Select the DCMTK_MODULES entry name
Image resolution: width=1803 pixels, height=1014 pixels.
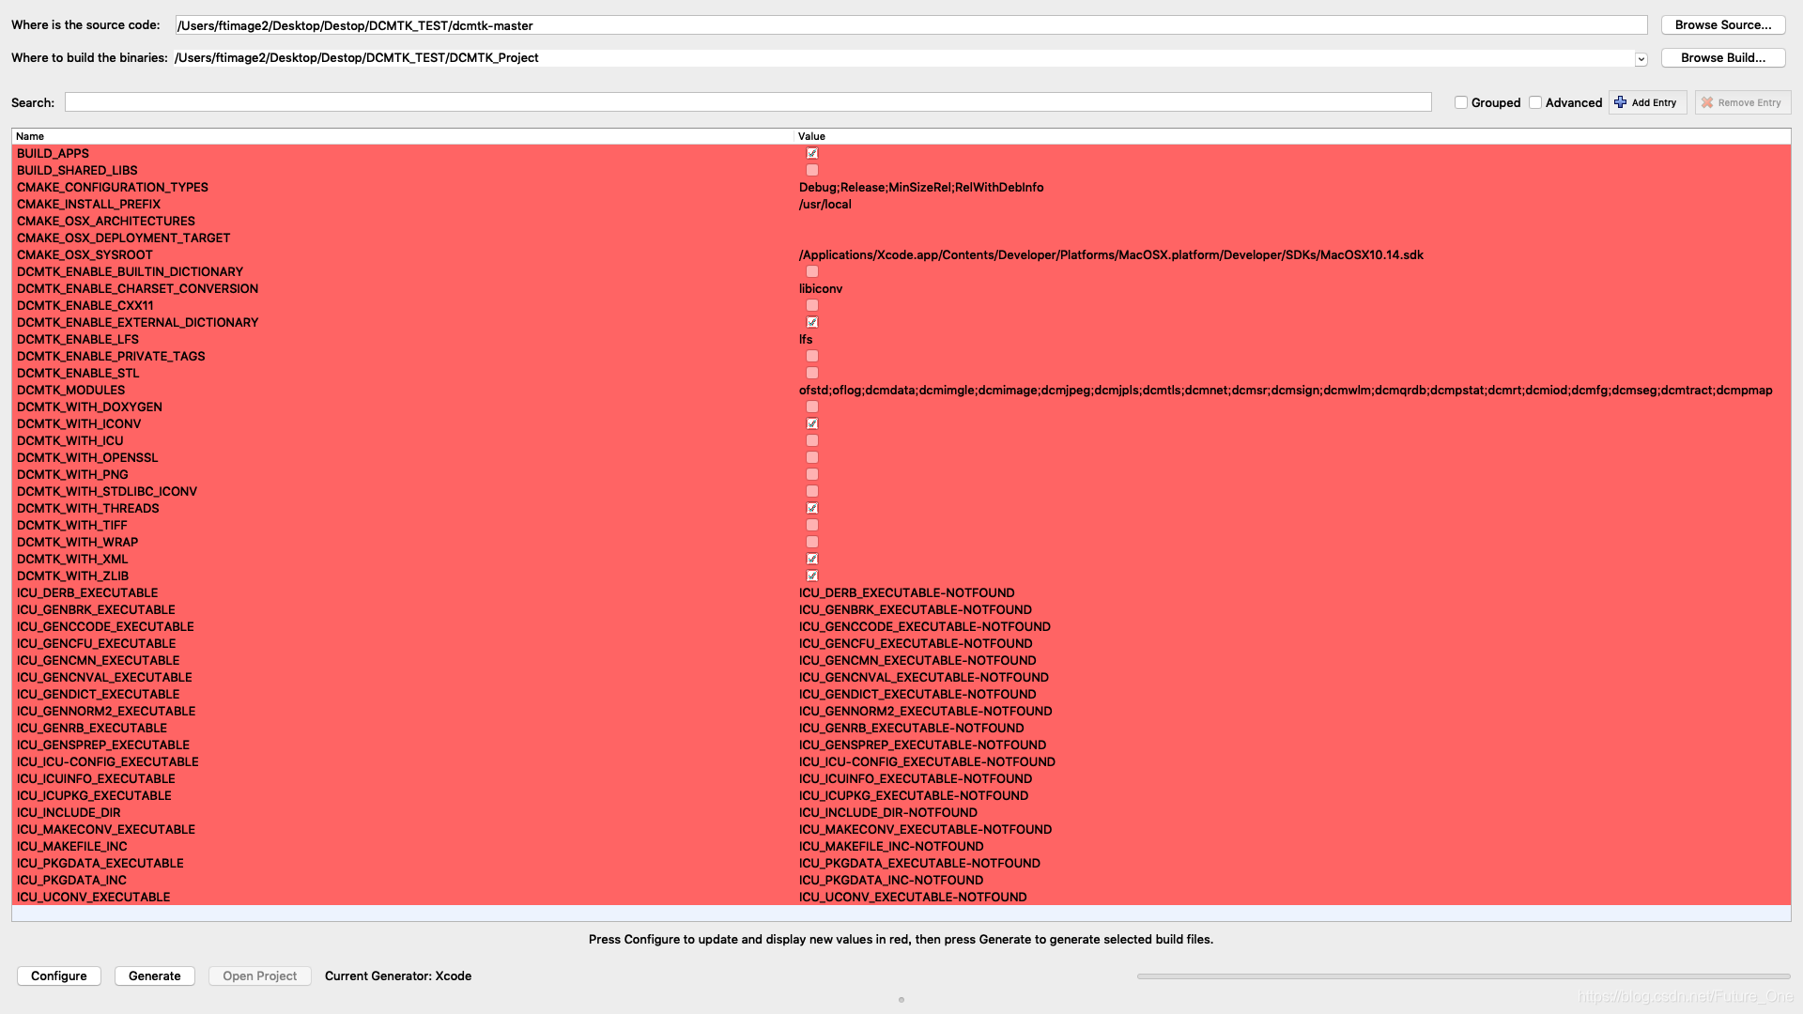pyautogui.click(x=70, y=390)
